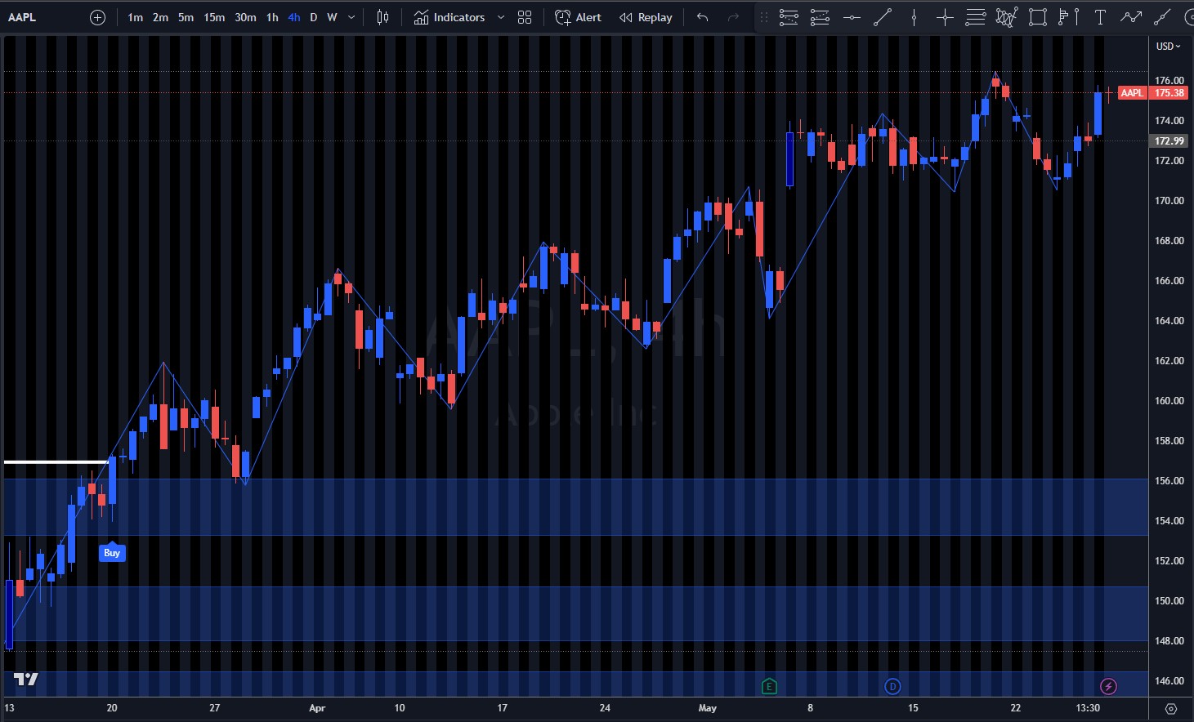
Task: Open the Indicators menu
Action: coord(449,17)
